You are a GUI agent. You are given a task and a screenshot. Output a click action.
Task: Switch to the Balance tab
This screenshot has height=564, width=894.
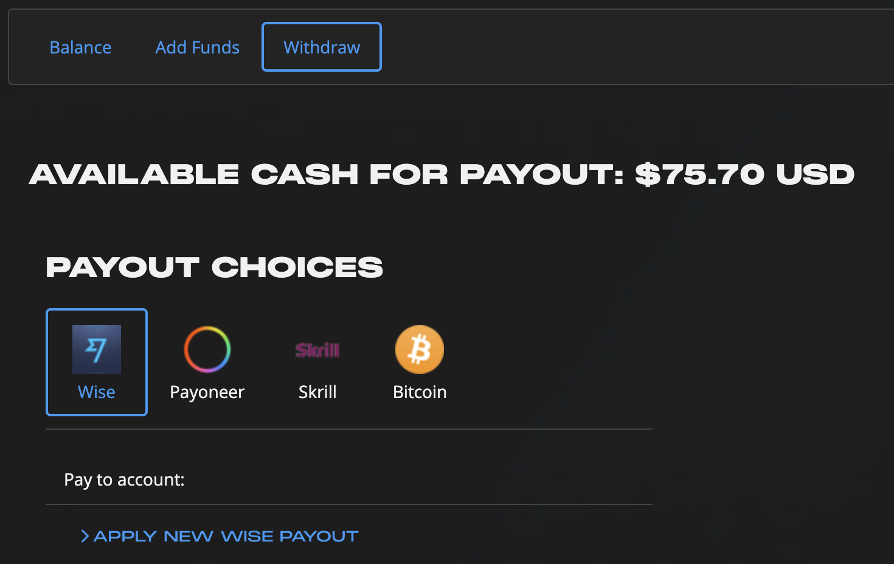80,47
